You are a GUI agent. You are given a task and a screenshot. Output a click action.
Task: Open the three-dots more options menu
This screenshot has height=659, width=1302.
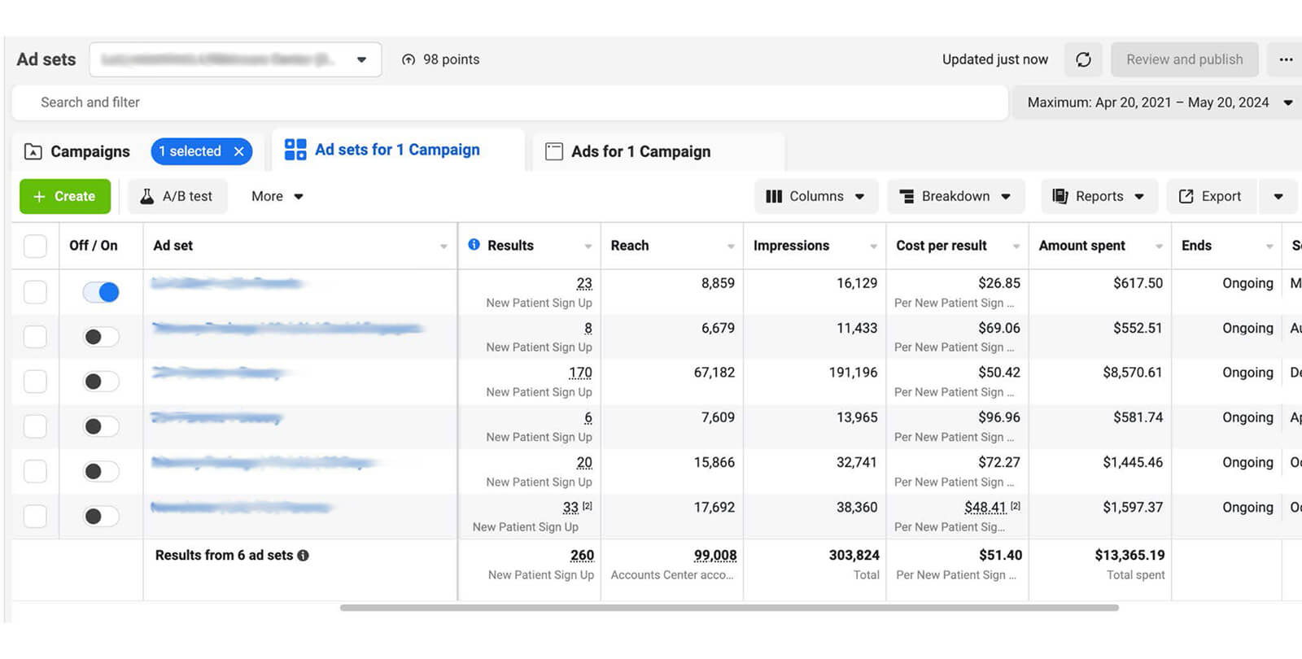pos(1286,59)
